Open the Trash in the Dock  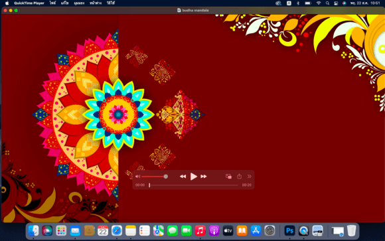(351, 230)
